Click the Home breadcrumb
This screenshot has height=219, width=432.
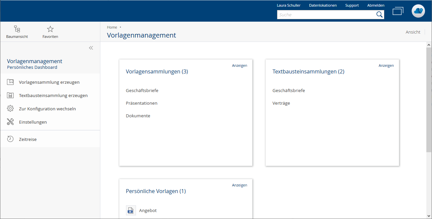[x=112, y=27]
